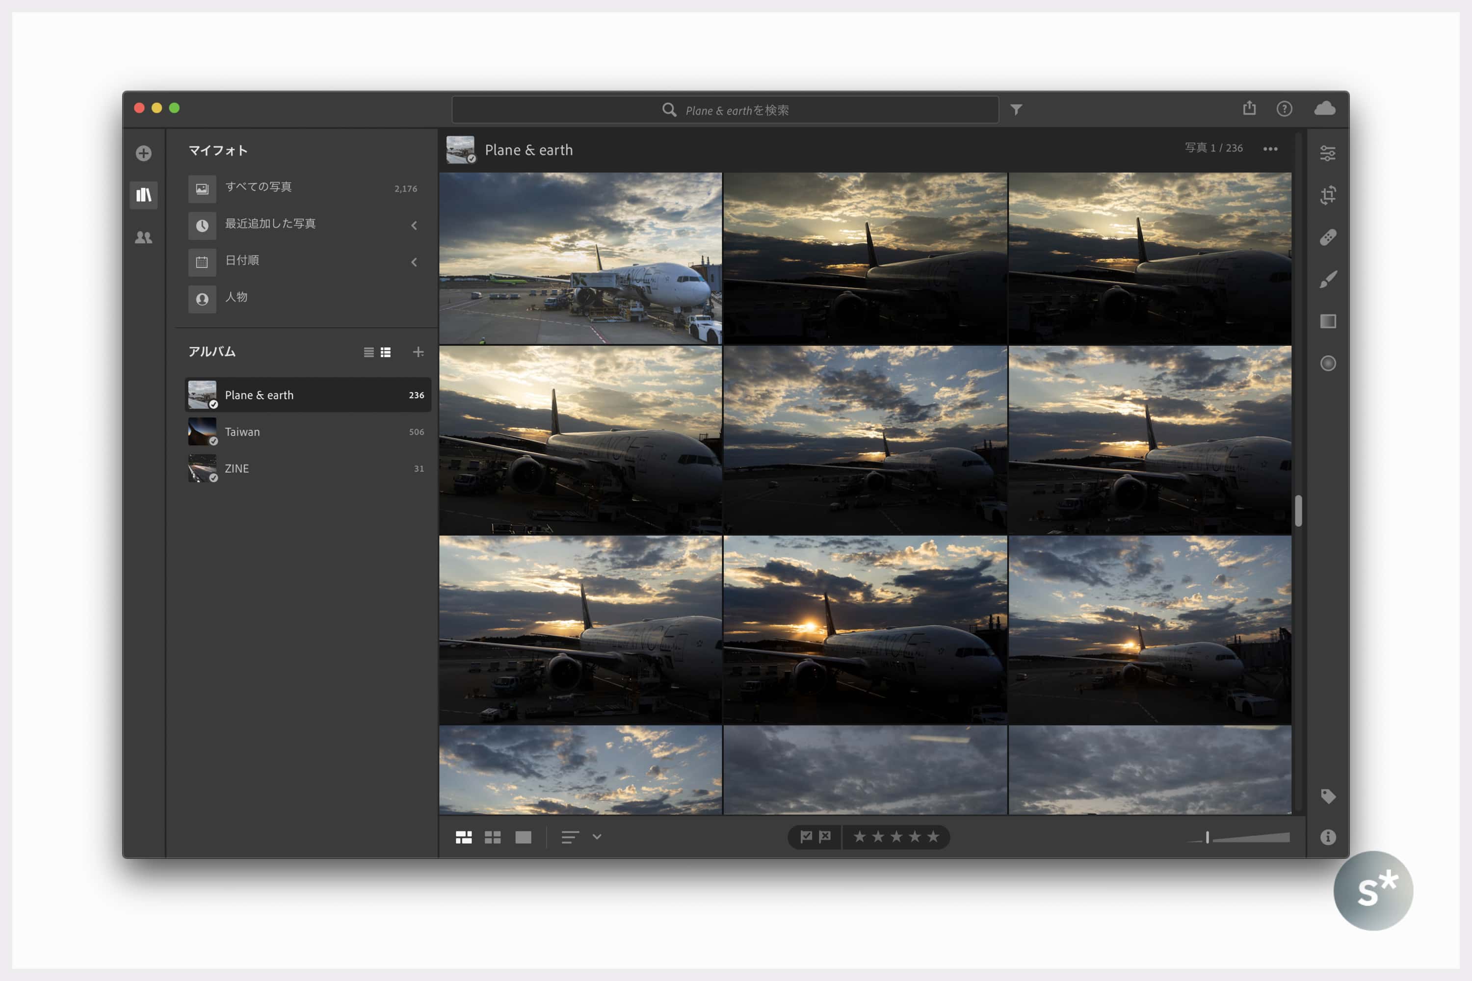Open the sort order dropdown arrow
The height and width of the screenshot is (981, 1472).
(597, 836)
